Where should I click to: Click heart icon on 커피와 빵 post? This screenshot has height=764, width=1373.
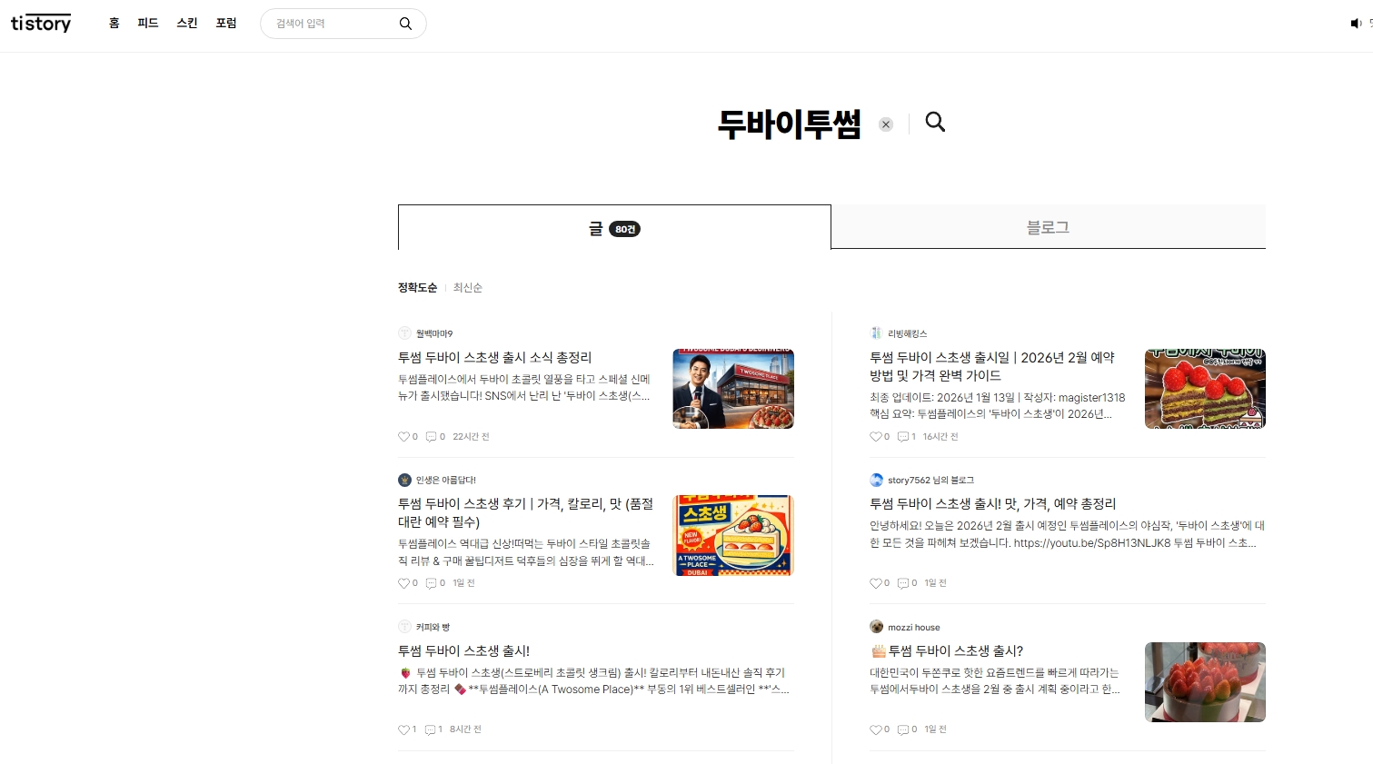[x=403, y=729]
